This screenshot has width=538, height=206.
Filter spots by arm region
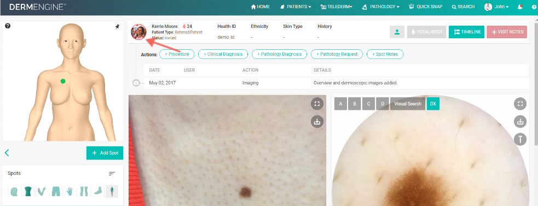[42, 191]
